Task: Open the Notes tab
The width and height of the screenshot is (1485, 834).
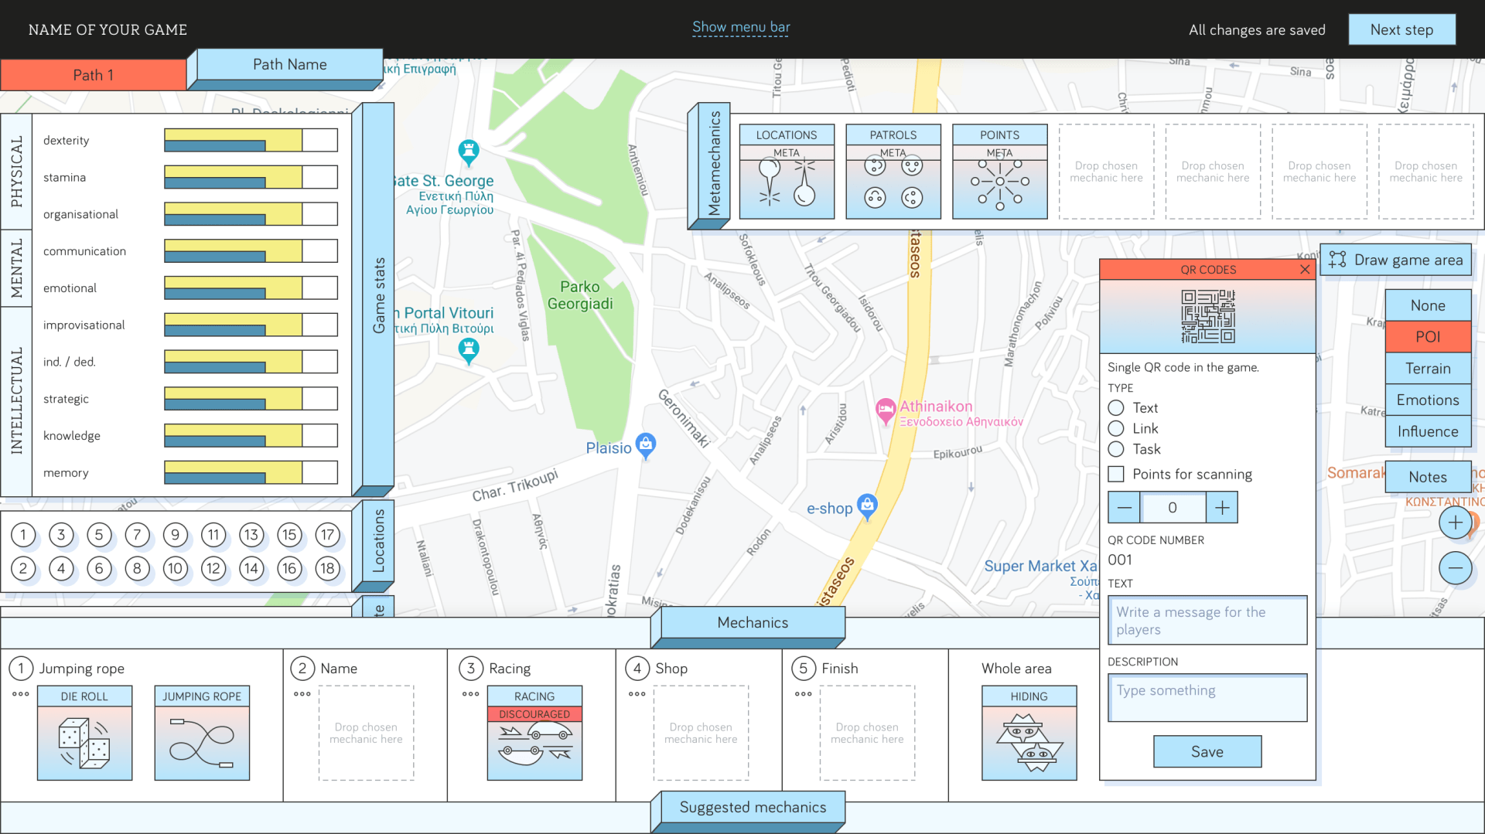Action: tap(1428, 478)
